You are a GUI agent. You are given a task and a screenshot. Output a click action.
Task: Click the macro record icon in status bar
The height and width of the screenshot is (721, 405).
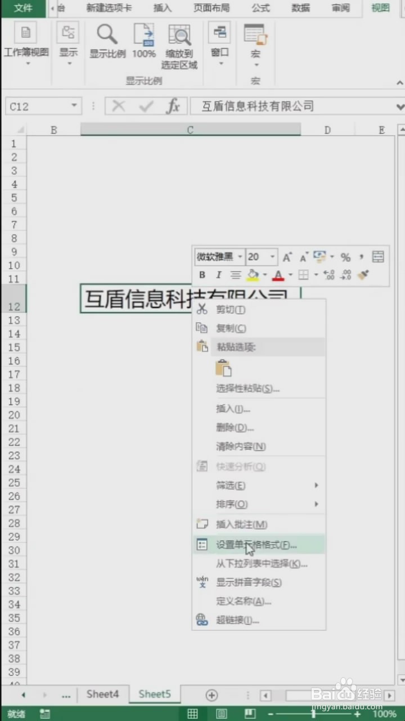(x=45, y=714)
